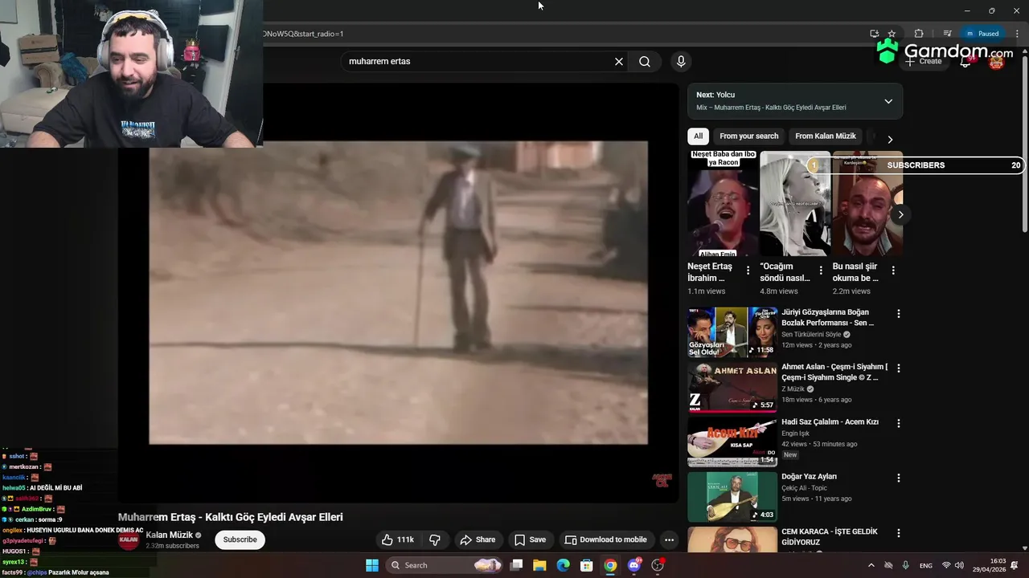The width and height of the screenshot is (1029, 578).
Task: Click inside the YouTube search input field
Action: point(478,61)
